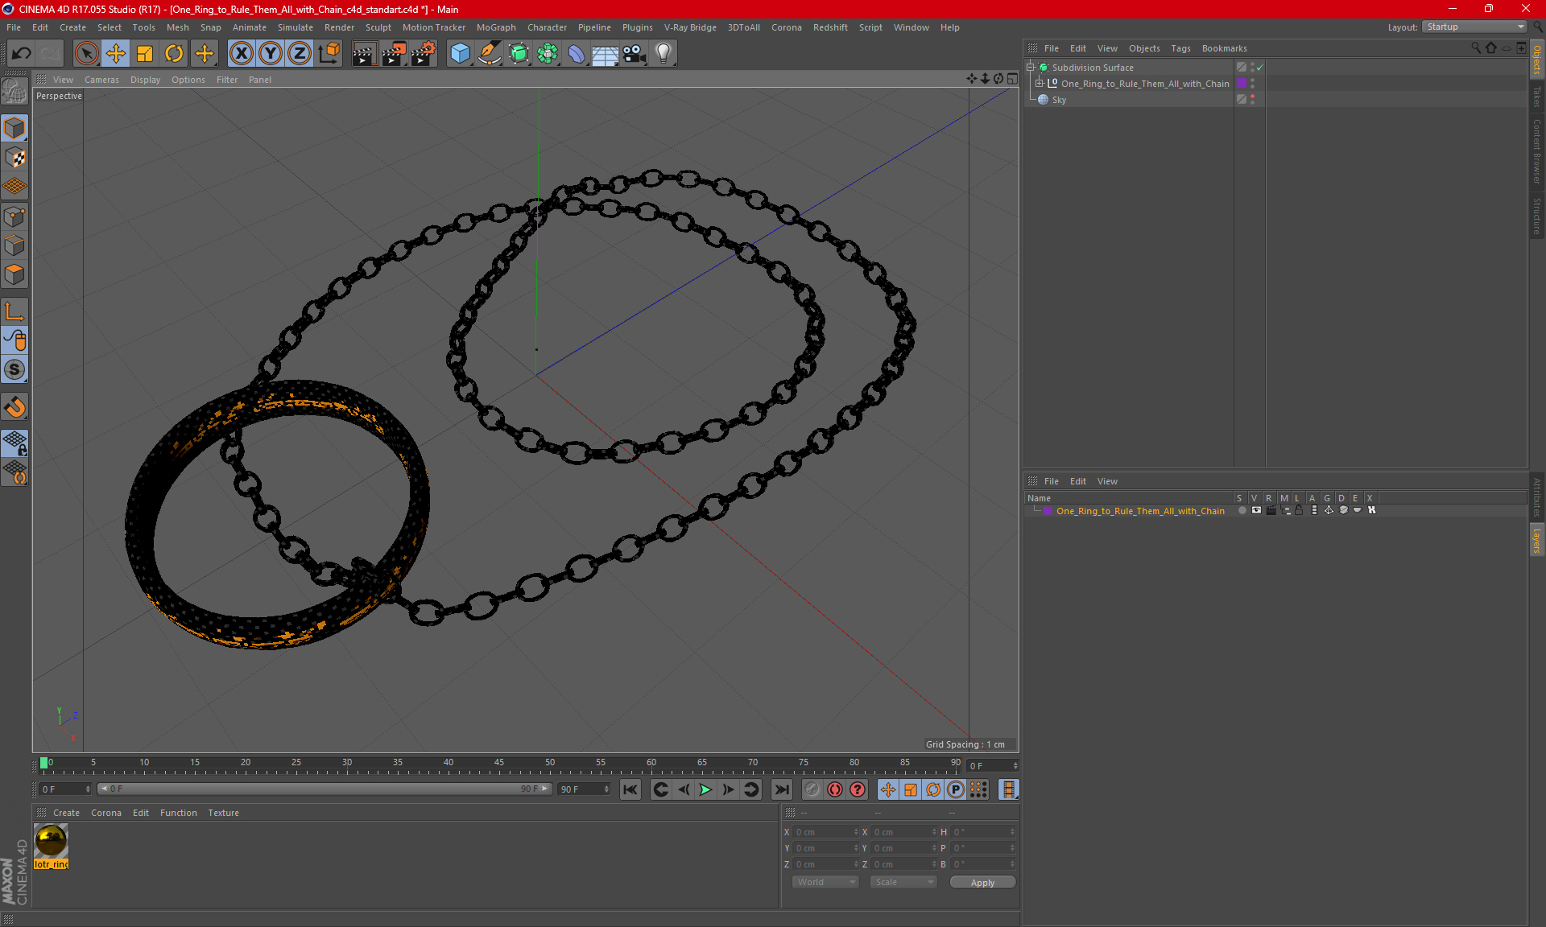Open the Layout dropdown
This screenshot has width=1546, height=927.
[1475, 27]
